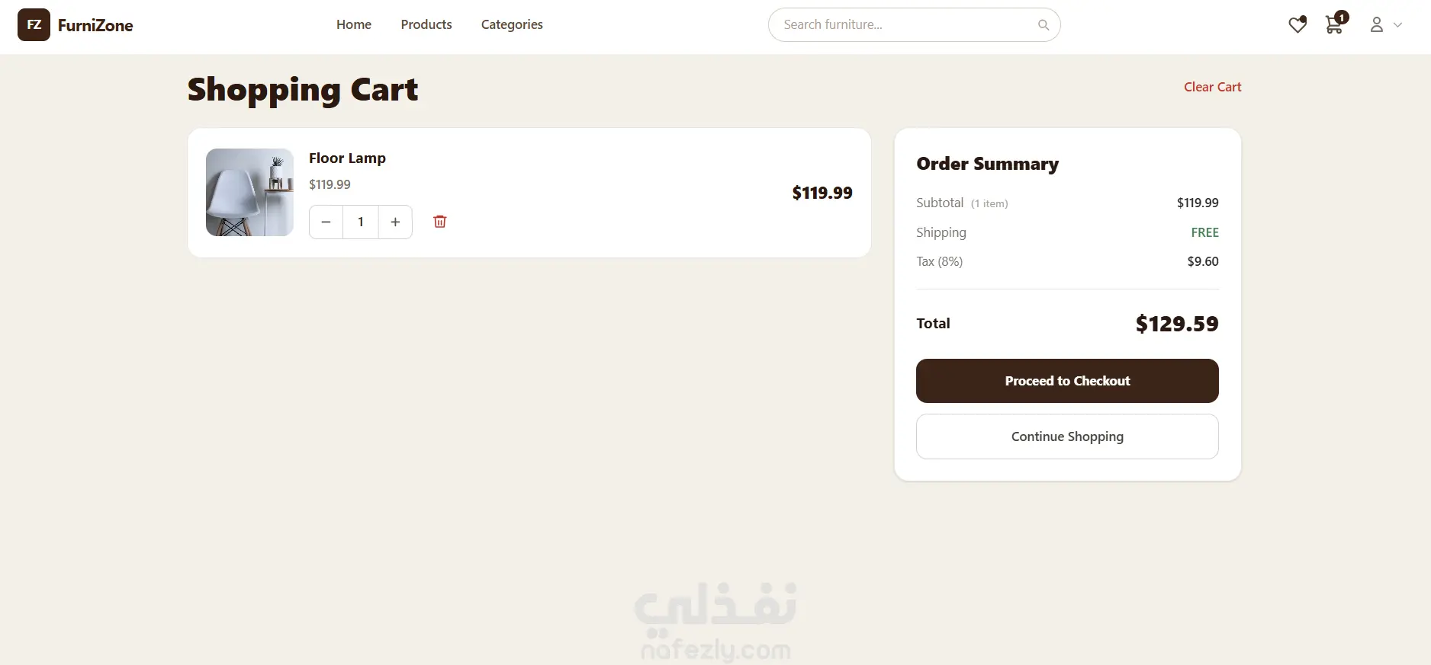Go to FurniZone brand name link
Viewport: 1431px width, 665px height.
tap(95, 26)
